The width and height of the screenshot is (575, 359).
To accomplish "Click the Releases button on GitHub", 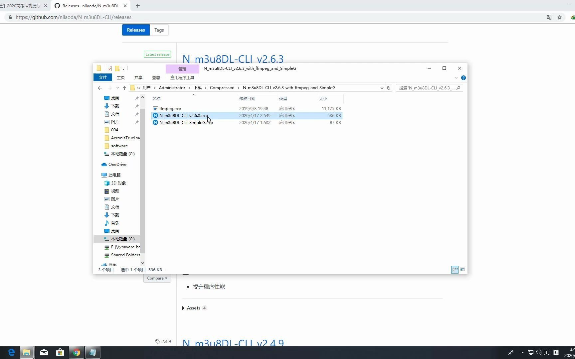I will point(136,30).
